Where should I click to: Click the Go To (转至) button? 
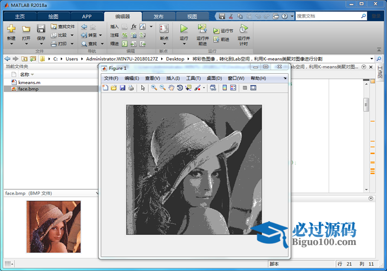[x=89, y=35]
